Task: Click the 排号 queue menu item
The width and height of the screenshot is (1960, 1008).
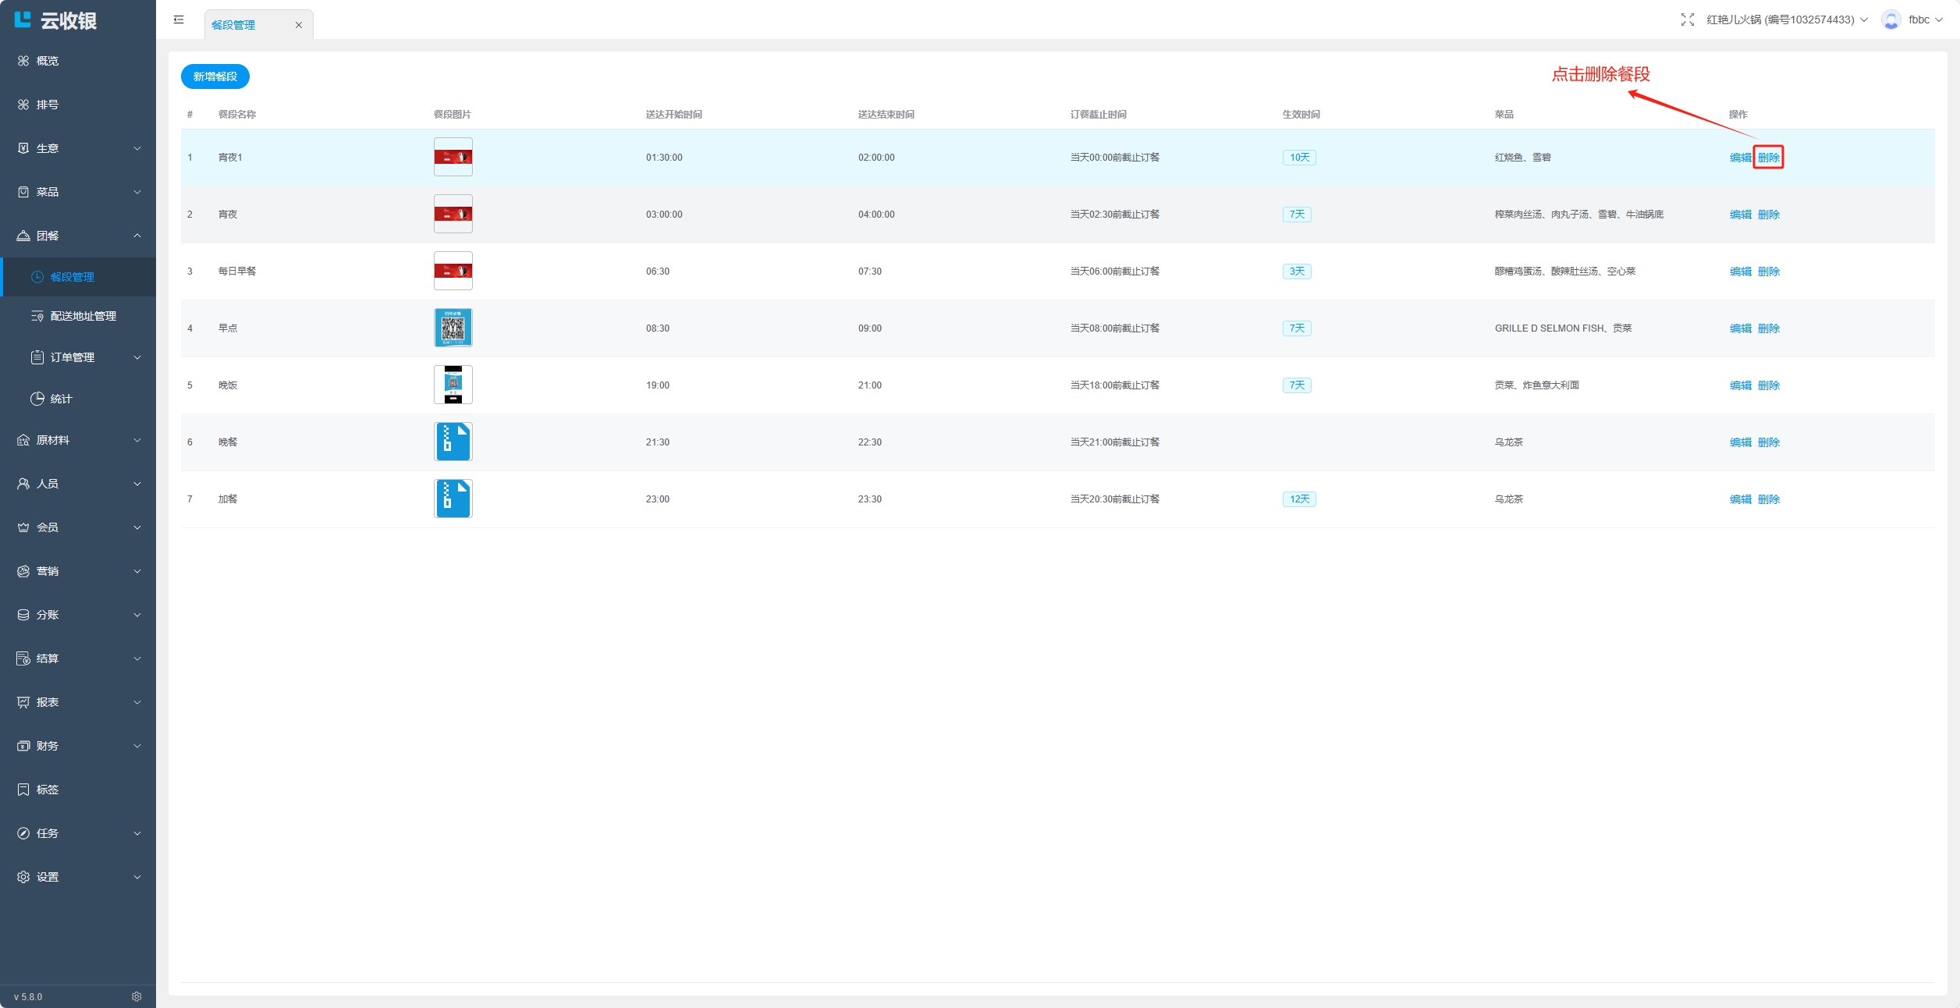Action: pos(47,105)
